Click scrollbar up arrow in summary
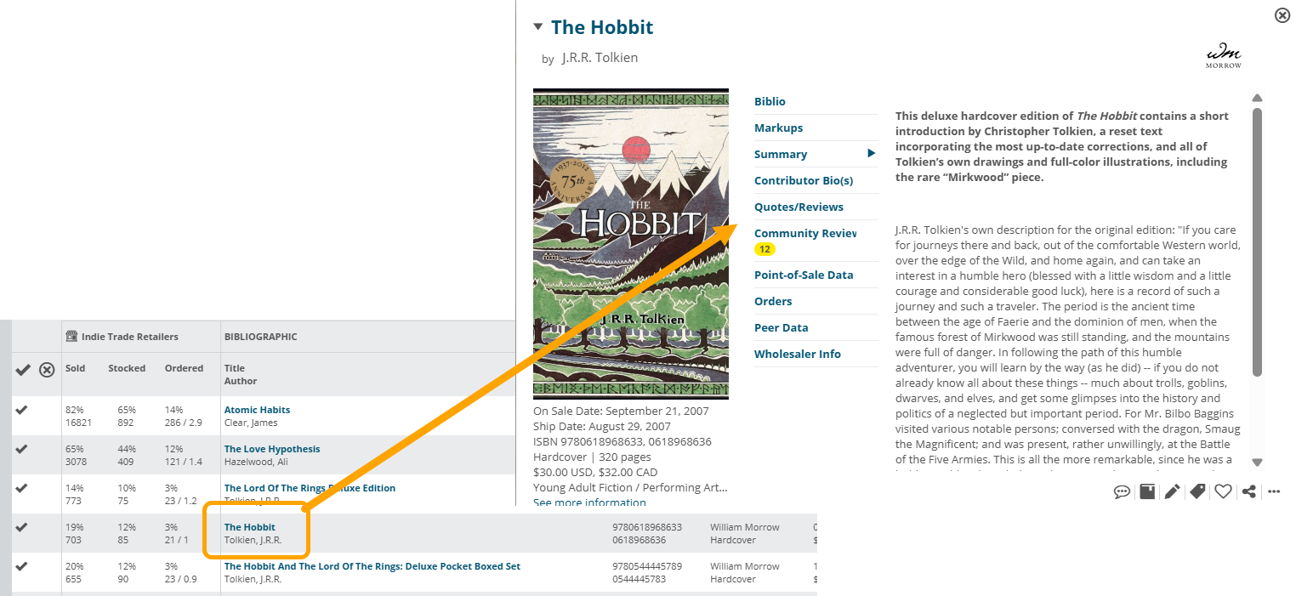Viewport: 1296px width, 596px height. 1258,98
